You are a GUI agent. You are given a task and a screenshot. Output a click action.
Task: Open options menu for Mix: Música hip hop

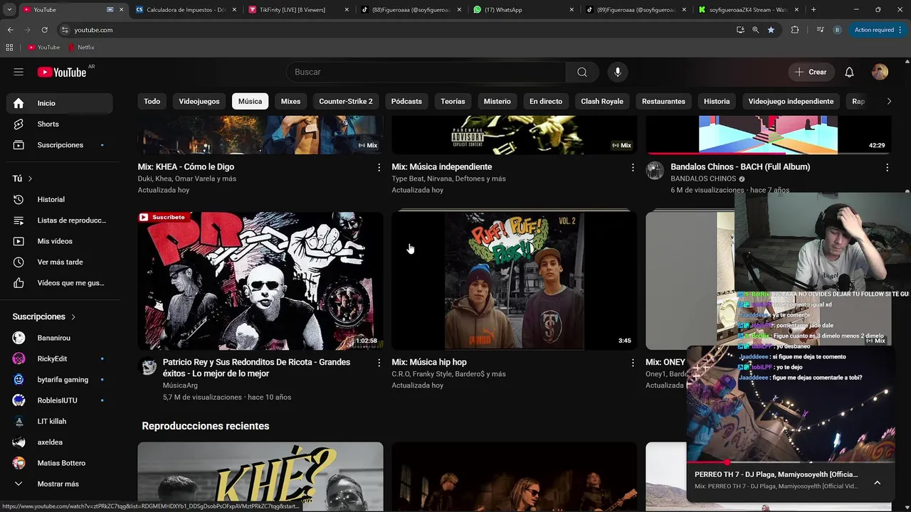pyautogui.click(x=633, y=363)
